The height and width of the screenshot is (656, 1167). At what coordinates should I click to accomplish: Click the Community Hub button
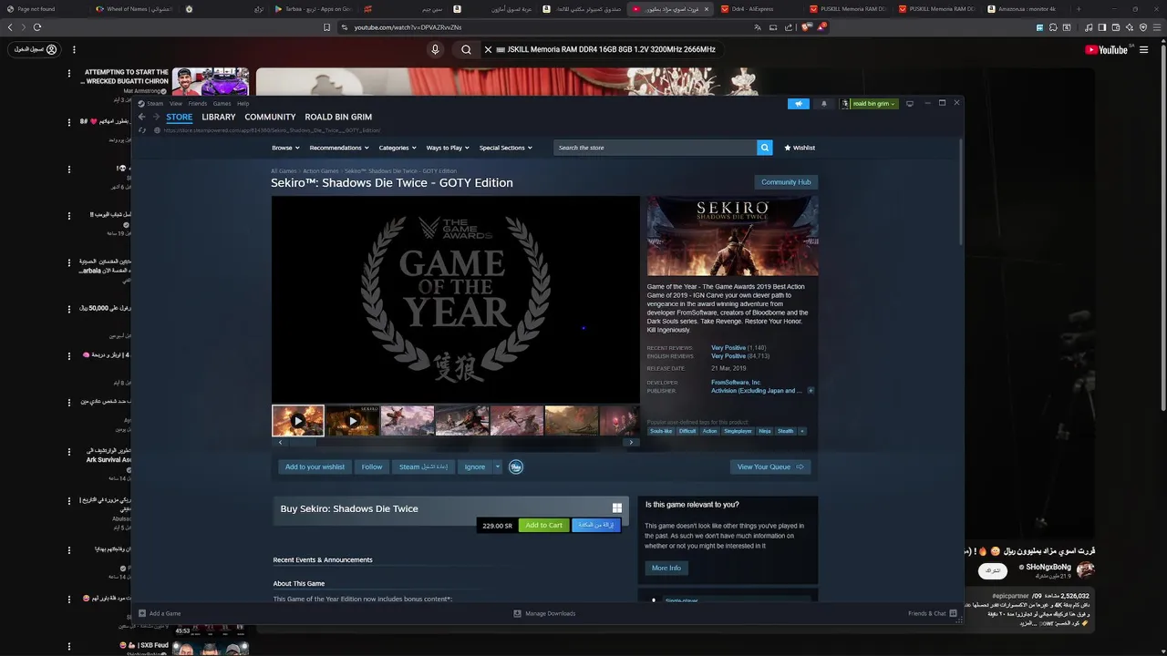pyautogui.click(x=786, y=182)
